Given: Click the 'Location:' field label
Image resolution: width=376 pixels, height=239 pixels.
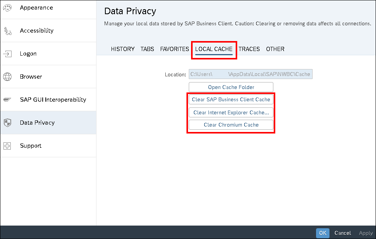Looking at the screenshot, I should pos(175,75).
